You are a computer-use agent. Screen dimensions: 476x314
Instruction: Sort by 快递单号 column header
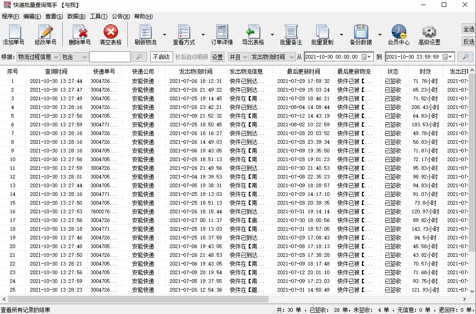click(104, 71)
